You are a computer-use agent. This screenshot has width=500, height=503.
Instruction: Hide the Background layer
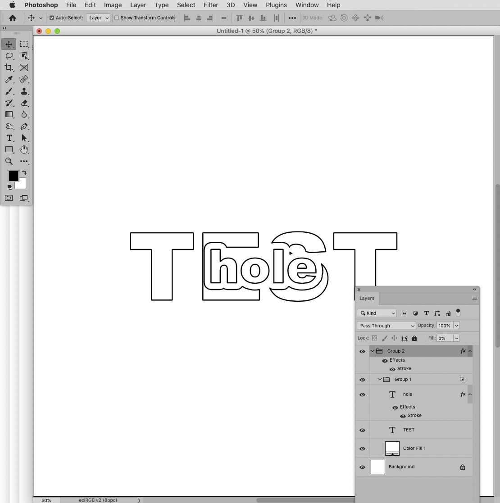(x=362, y=467)
